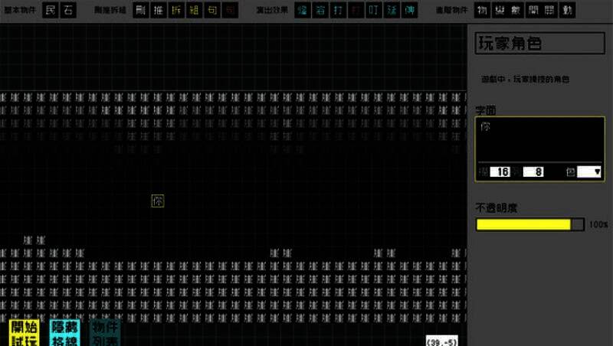Select the yellow 句 sentence tool
Viewport: 613px width, 346px height.
coord(212,11)
